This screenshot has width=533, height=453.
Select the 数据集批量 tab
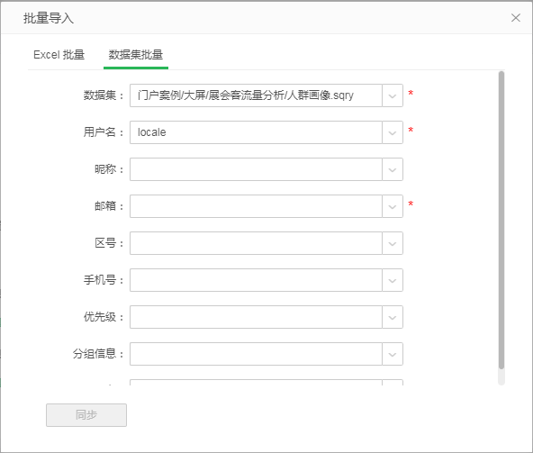click(136, 55)
